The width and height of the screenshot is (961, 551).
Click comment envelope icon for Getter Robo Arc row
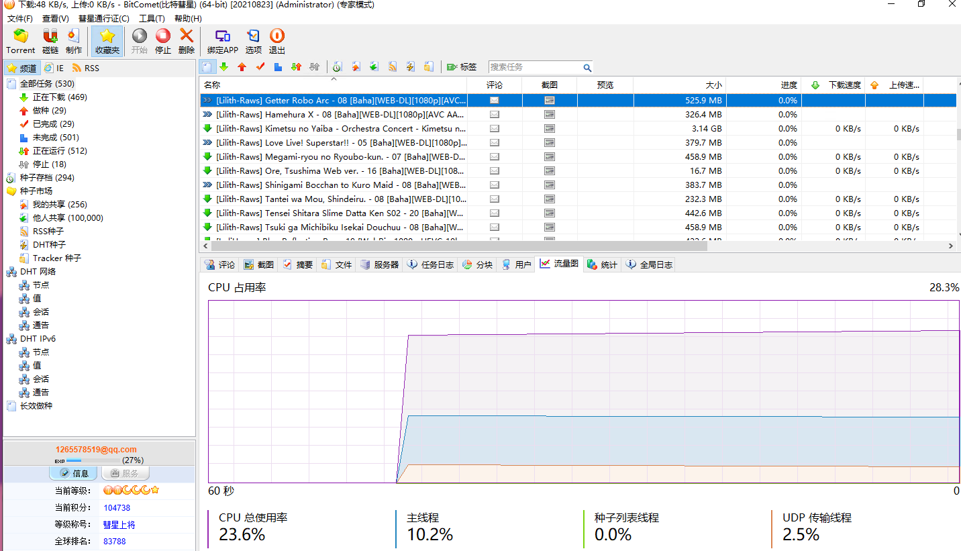click(495, 100)
